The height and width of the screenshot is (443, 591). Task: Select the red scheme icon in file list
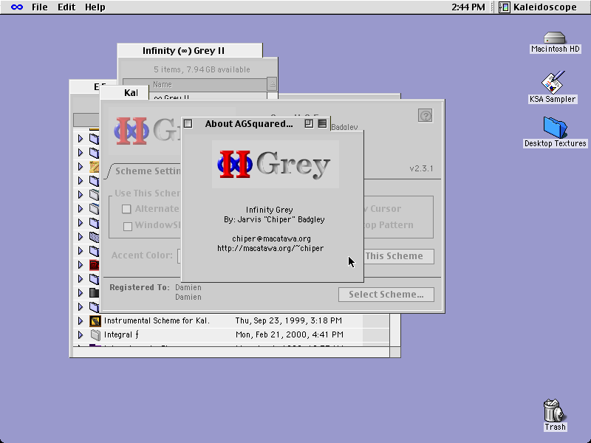pos(95,265)
